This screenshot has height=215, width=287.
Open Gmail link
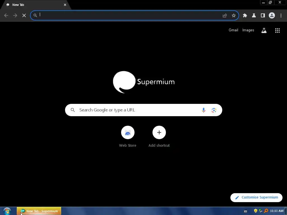coord(233,30)
